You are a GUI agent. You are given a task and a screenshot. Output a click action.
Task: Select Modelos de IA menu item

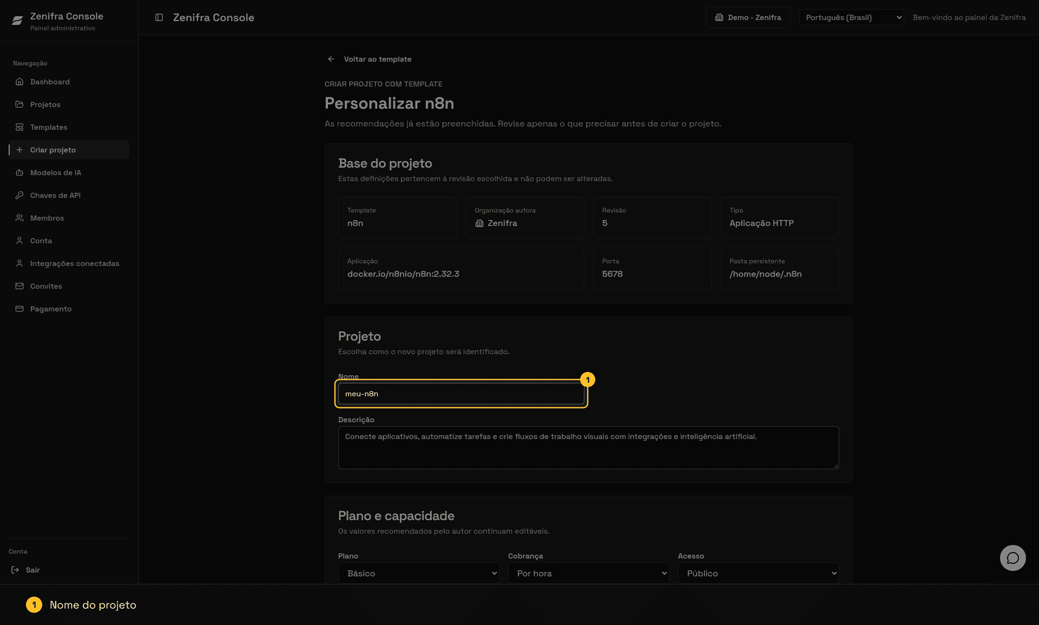69,172
